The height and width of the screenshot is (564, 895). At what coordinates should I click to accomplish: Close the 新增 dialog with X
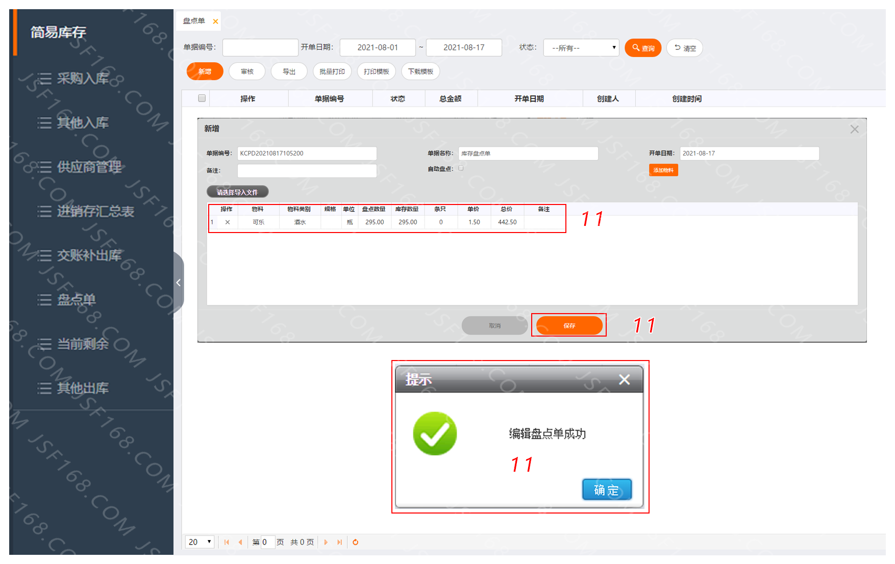[855, 130]
